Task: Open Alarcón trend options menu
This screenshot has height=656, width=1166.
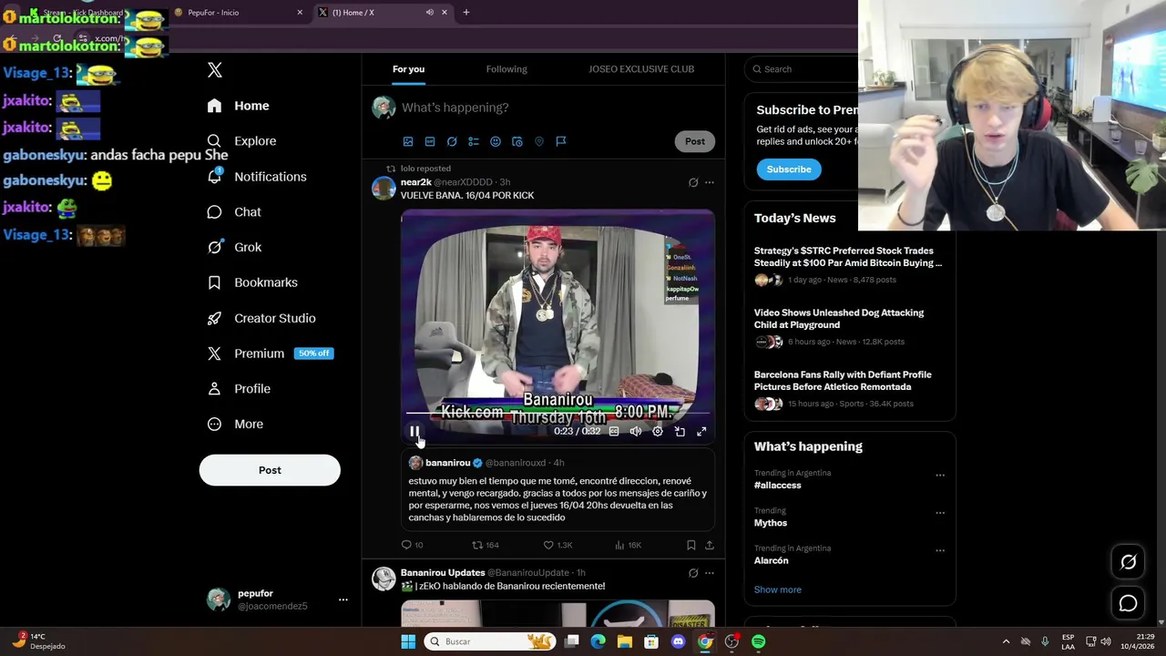Action: (940, 550)
